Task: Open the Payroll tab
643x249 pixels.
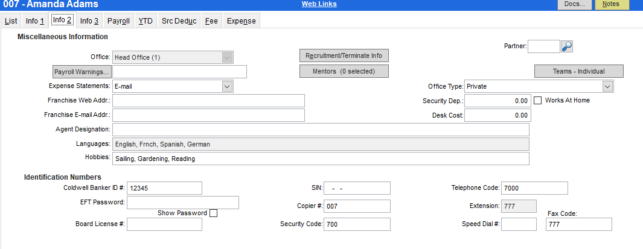Action: (x=118, y=21)
